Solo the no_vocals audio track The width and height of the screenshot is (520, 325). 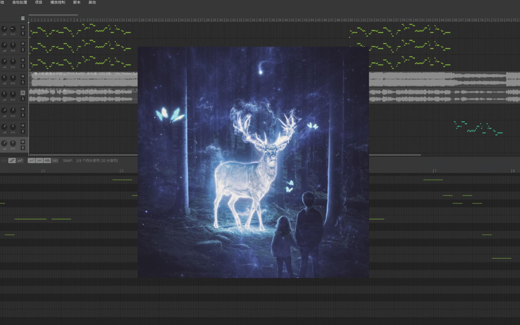[x=23, y=82]
